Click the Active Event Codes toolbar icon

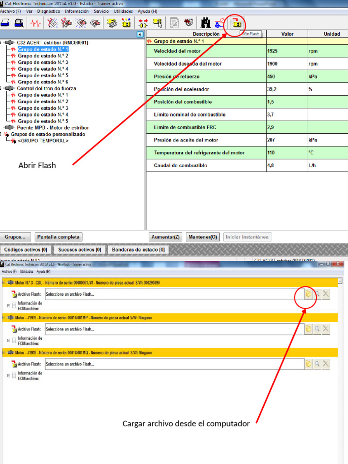pyautogui.click(x=81, y=23)
